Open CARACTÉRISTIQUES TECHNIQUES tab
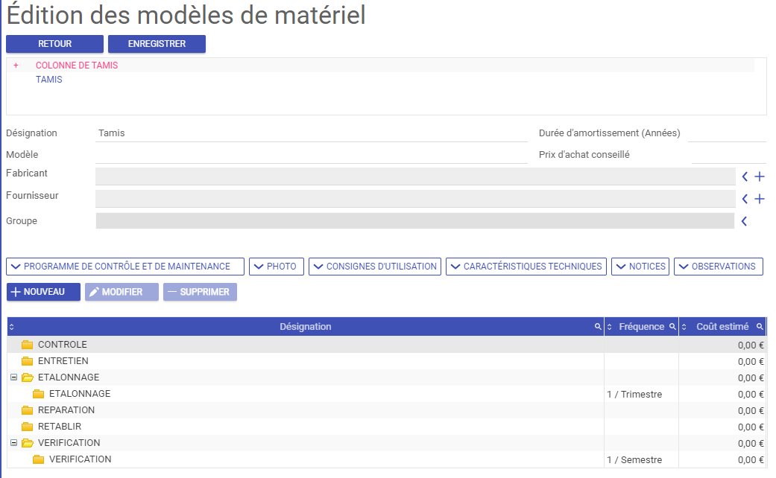 click(x=526, y=267)
